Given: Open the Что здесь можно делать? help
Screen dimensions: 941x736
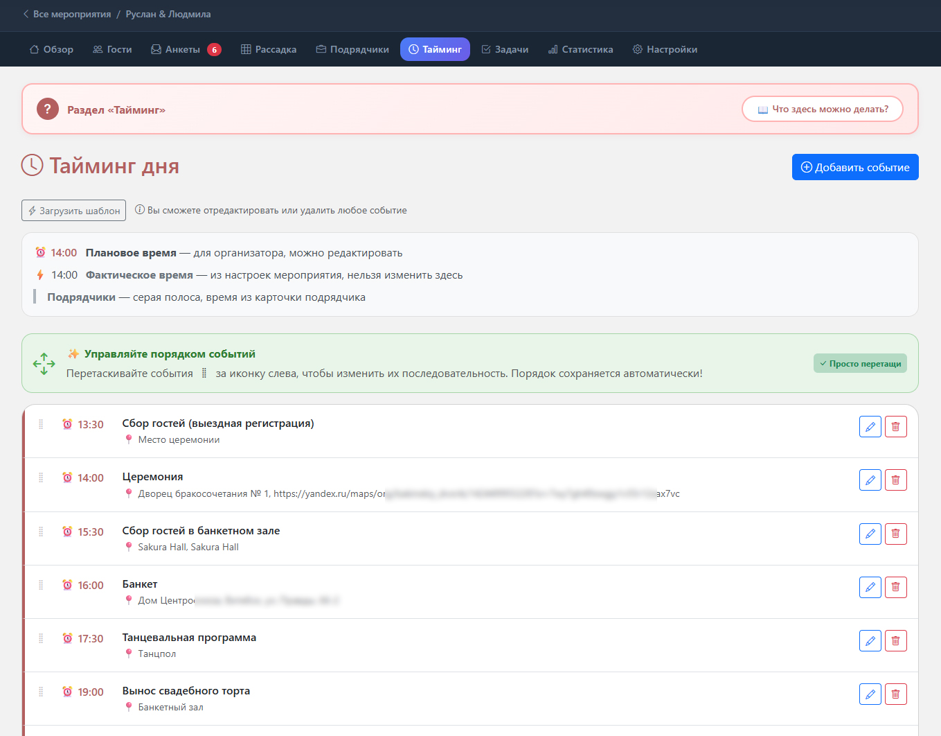Looking at the screenshot, I should click(x=823, y=109).
